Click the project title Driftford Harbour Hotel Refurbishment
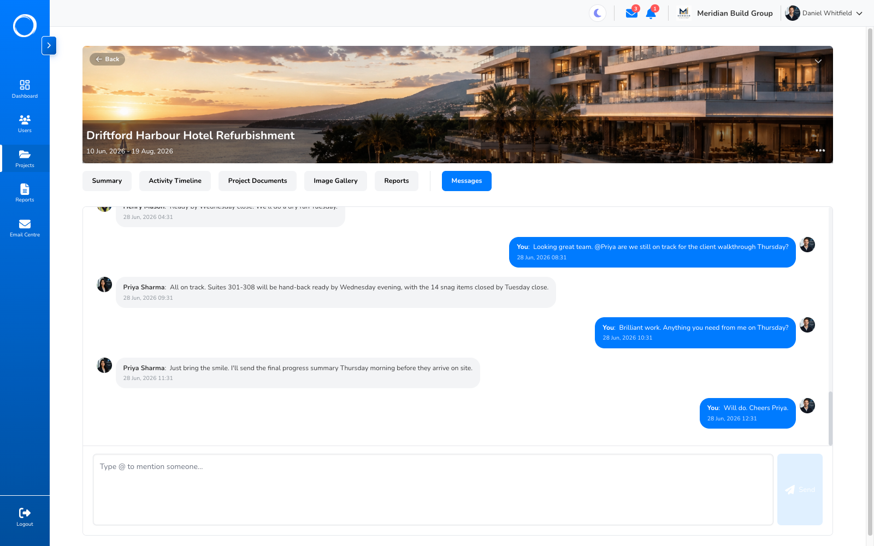Image resolution: width=874 pixels, height=546 pixels. pyautogui.click(x=190, y=135)
